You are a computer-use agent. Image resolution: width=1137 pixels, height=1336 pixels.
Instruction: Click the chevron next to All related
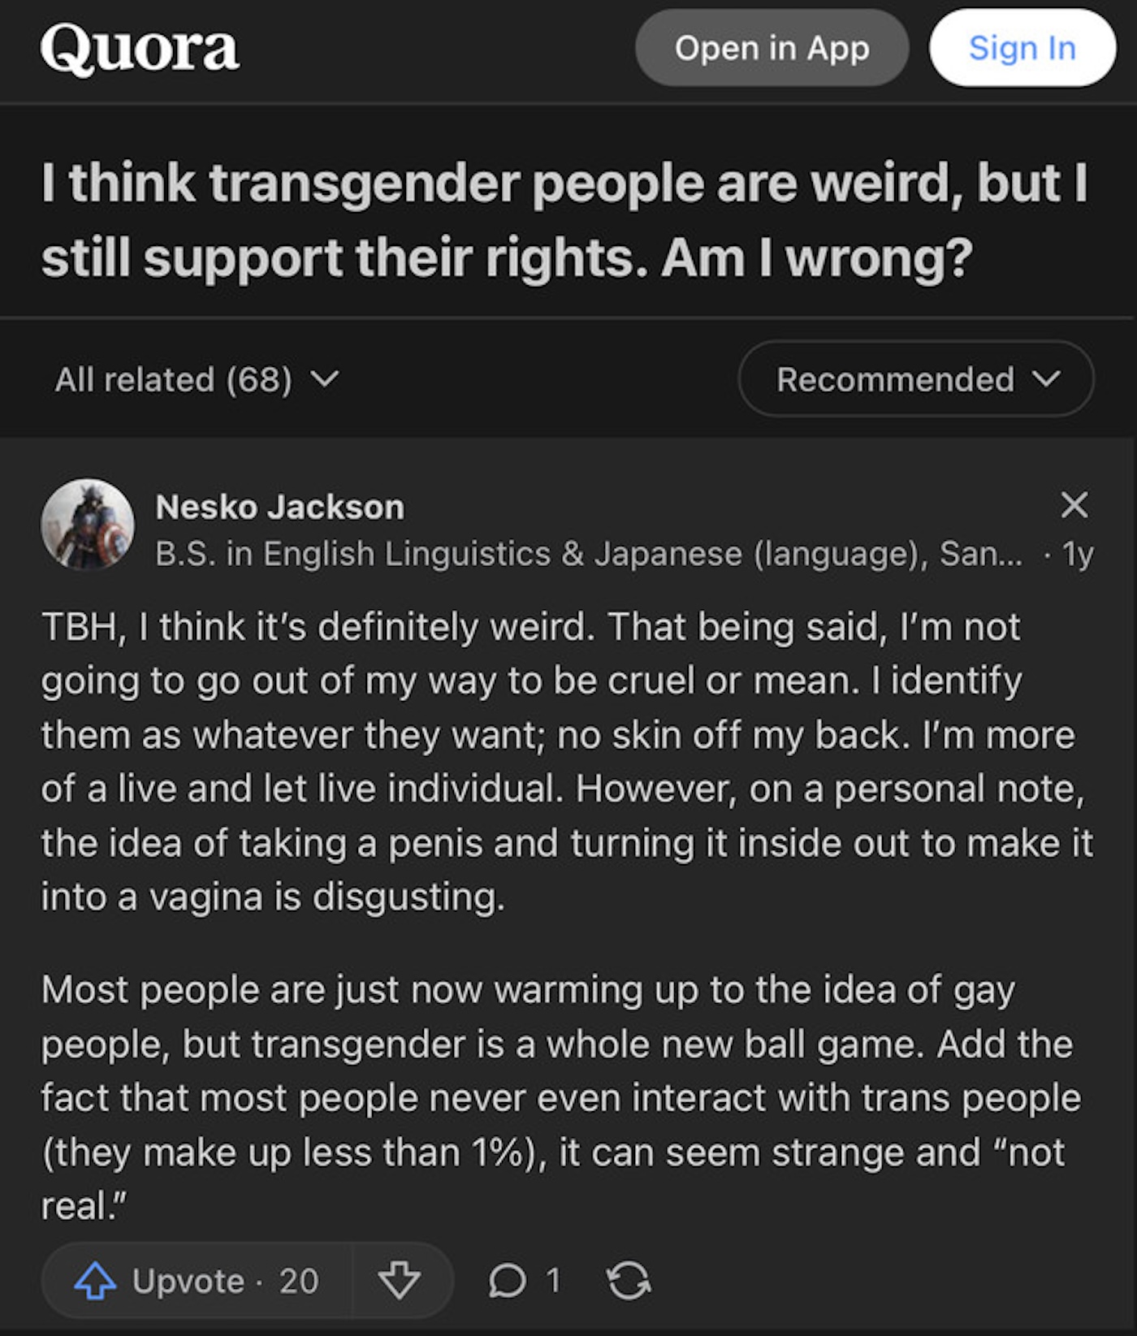tap(325, 379)
